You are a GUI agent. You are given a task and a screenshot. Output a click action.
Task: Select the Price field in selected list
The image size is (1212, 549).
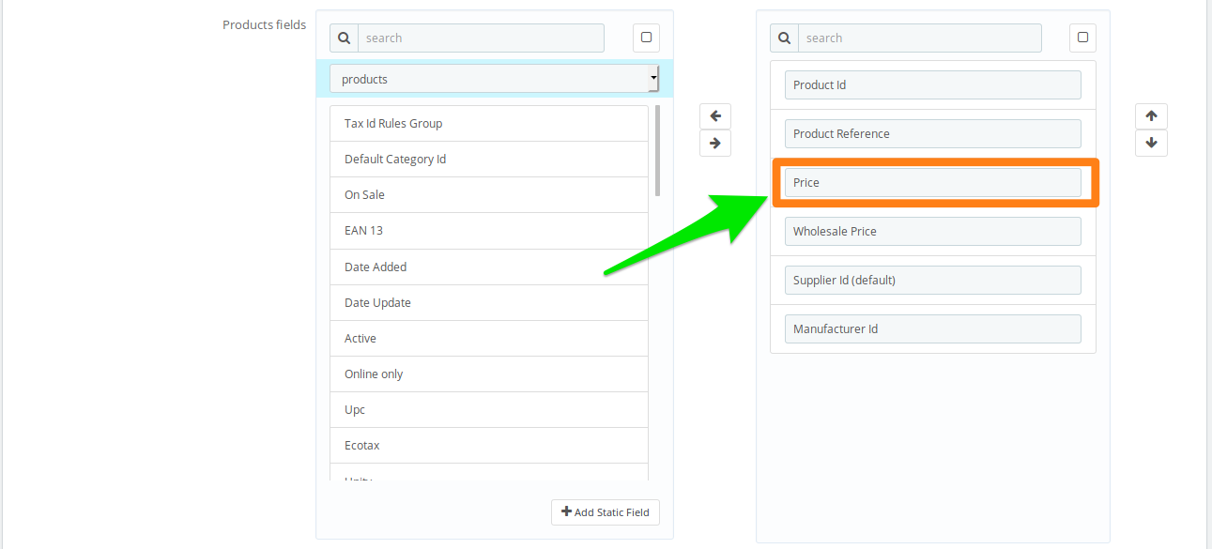tap(932, 183)
